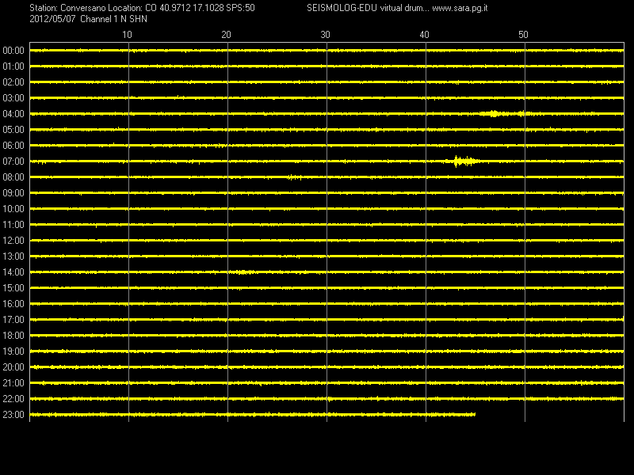Screen dimensions: 634x475
Task: Click the small event on the 14:00 trace
Action: tap(243, 272)
